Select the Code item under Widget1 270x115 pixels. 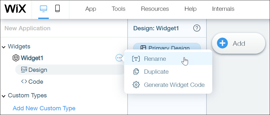point(36,82)
